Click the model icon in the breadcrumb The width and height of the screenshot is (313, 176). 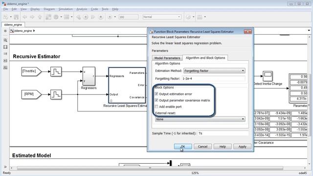12,31
